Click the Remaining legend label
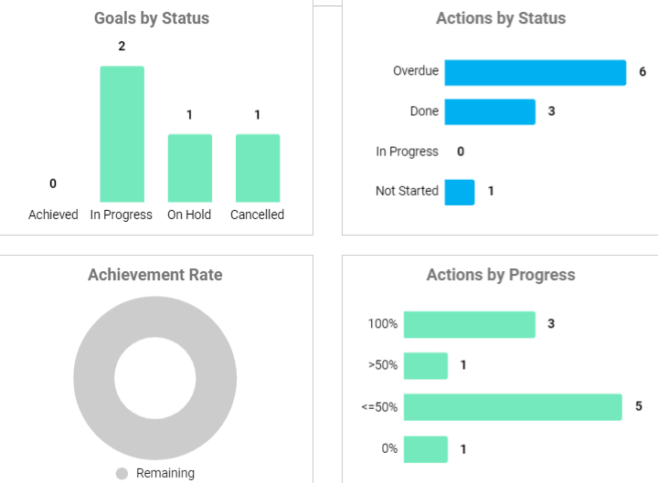Viewport: 658px width, 483px height. click(x=165, y=474)
